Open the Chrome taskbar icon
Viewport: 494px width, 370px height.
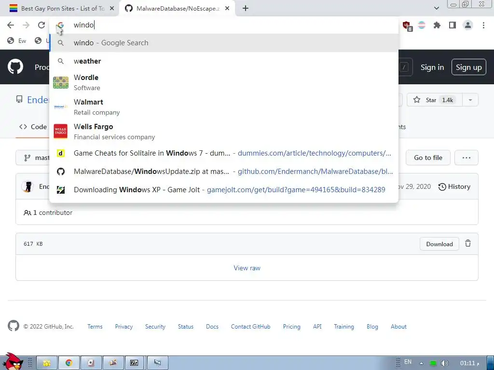[69, 363]
